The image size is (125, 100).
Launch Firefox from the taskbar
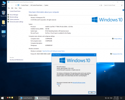pyautogui.click(x=8, y=97)
